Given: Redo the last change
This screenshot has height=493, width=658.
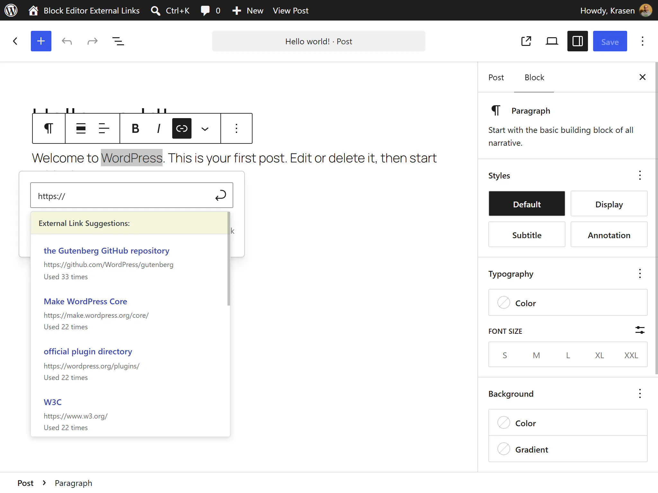Looking at the screenshot, I should (93, 41).
